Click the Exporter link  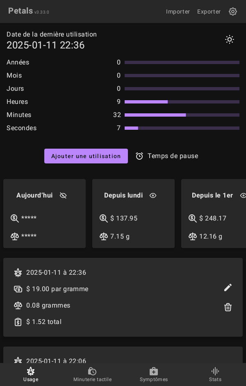tap(209, 11)
